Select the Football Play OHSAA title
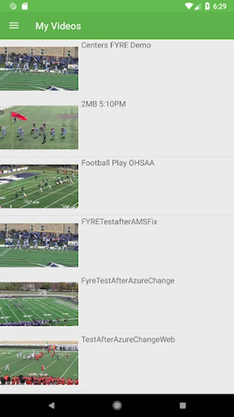234x417 pixels. pyautogui.click(x=118, y=163)
